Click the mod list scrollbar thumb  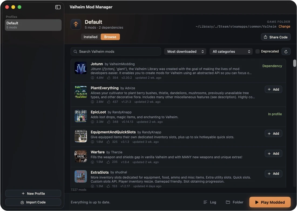coord(295,63)
